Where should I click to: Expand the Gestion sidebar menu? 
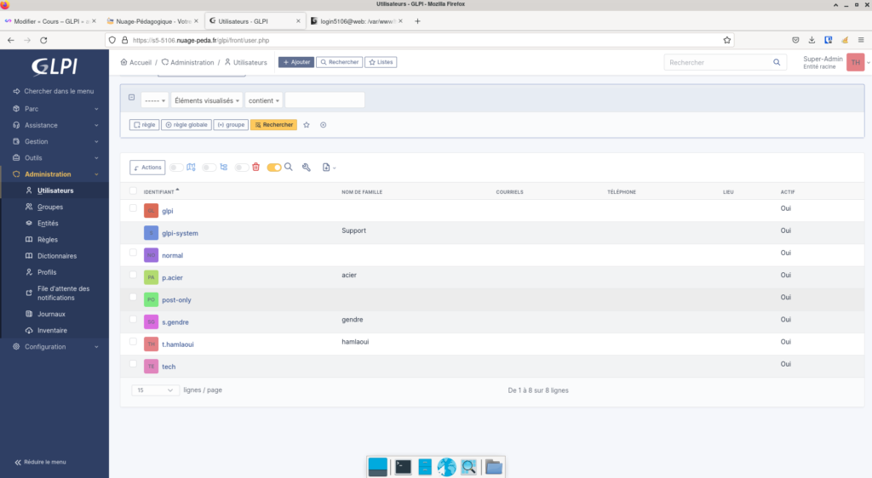[x=54, y=141]
